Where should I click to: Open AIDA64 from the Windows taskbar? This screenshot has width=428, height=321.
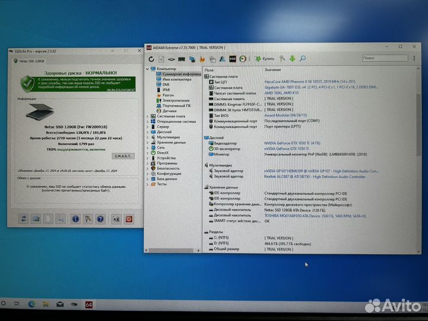click(88, 304)
